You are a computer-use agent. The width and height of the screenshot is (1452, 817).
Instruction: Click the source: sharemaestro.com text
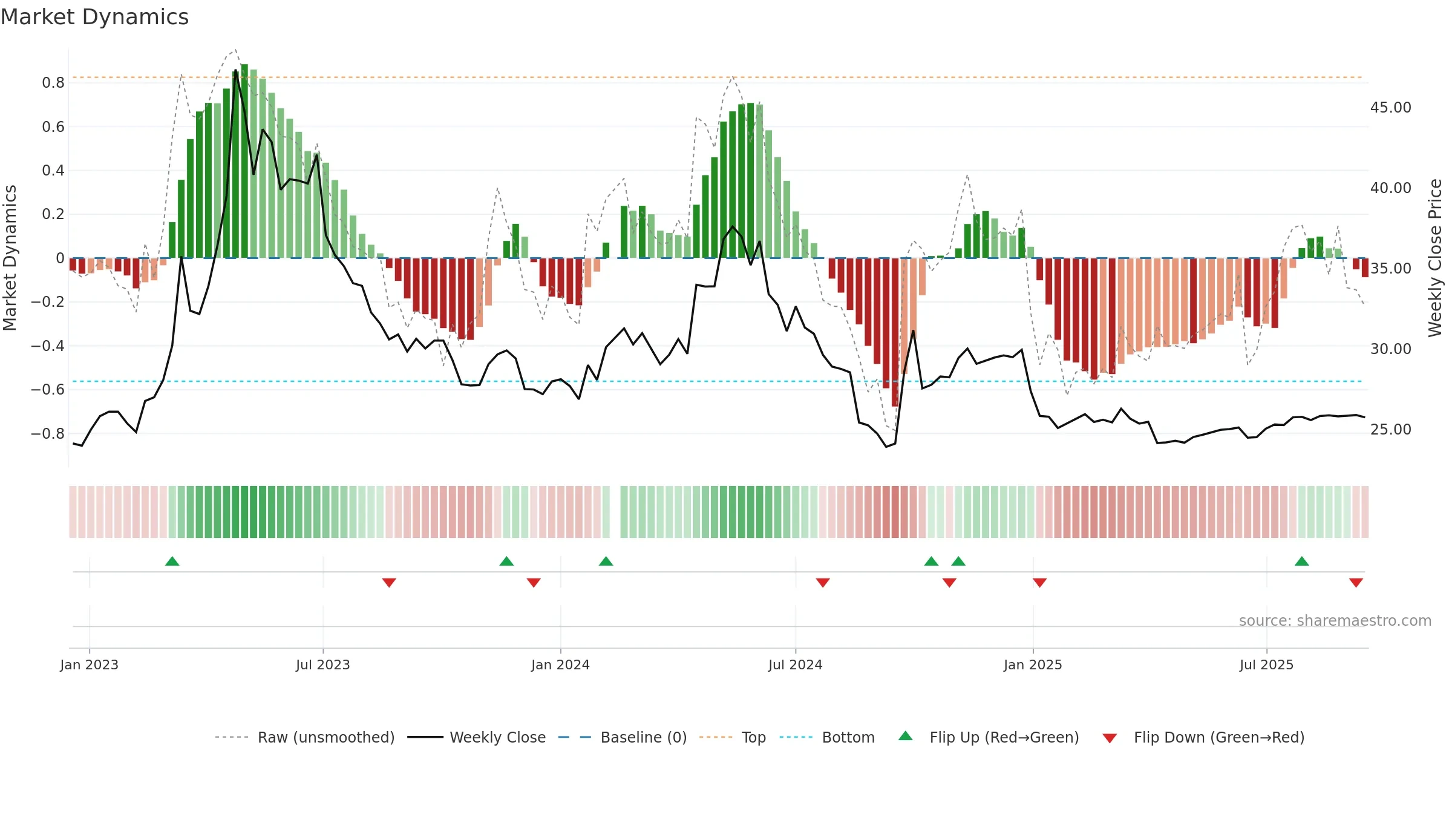pos(1335,621)
